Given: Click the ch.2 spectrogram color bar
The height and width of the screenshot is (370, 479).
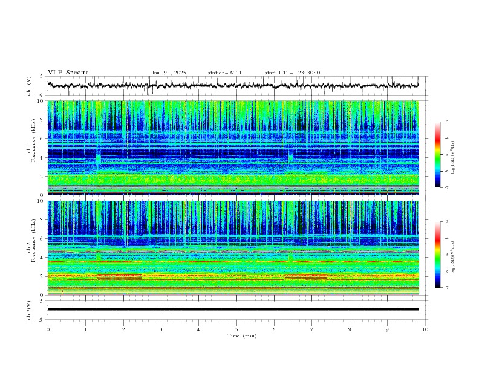Looking at the screenshot, I should pos(437,255).
